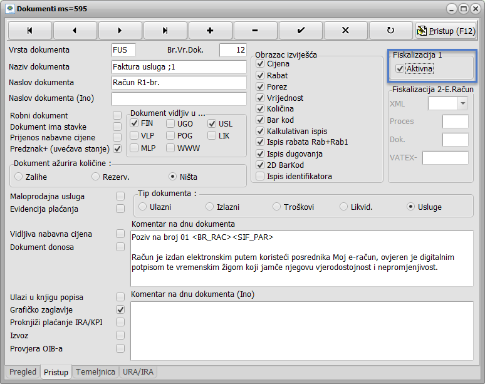Select the Izlazni document type
485x384 pixels.
point(210,207)
